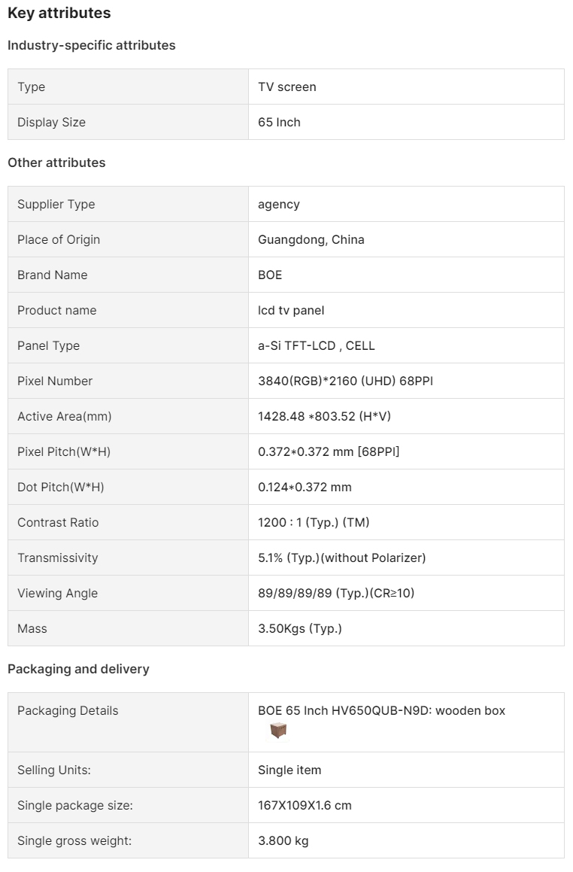The height and width of the screenshot is (872, 573).
Task: Click the 'TV screen' type value
Action: (x=286, y=87)
